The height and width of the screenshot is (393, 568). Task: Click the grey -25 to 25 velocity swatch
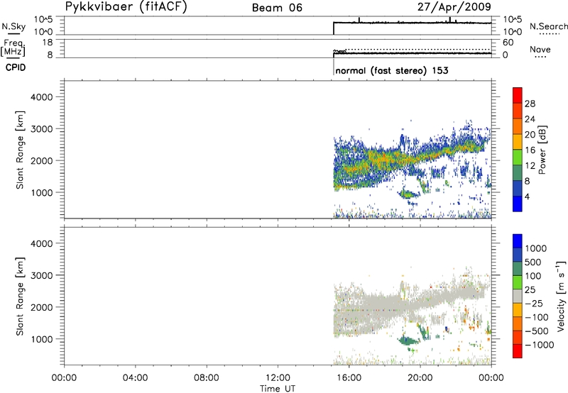point(518,297)
